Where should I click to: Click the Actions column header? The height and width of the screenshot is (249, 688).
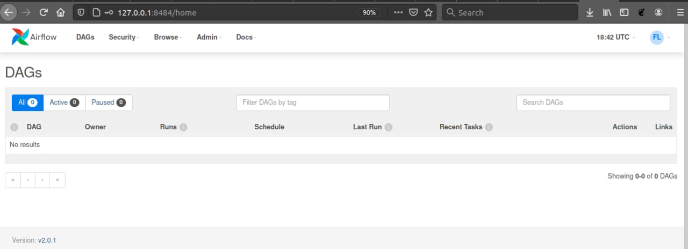625,127
